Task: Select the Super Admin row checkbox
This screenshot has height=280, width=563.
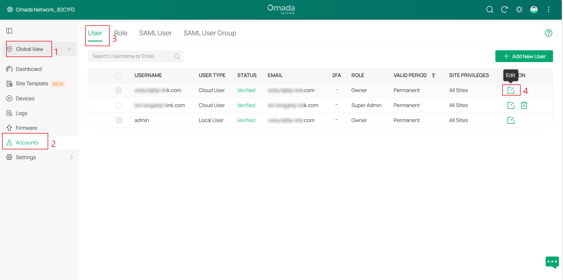Action: [x=119, y=105]
